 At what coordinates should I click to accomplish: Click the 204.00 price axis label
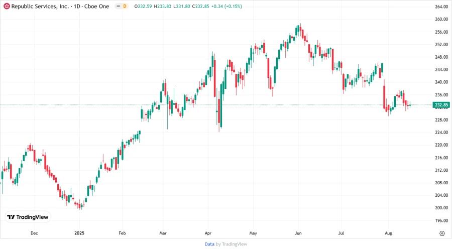441,195
